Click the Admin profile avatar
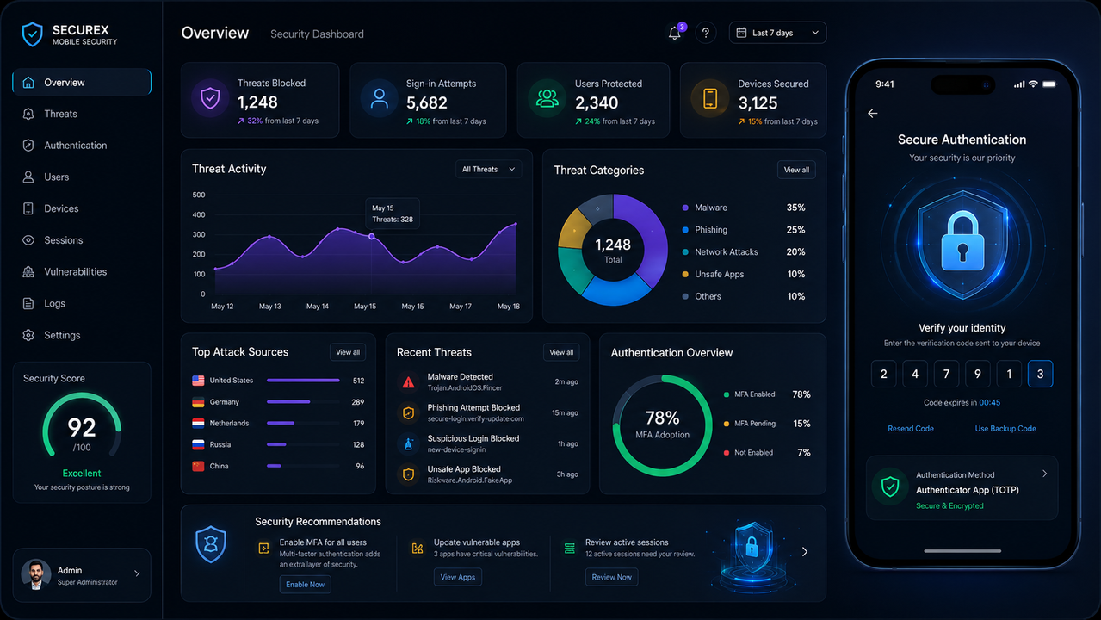The height and width of the screenshot is (620, 1101). pyautogui.click(x=35, y=574)
